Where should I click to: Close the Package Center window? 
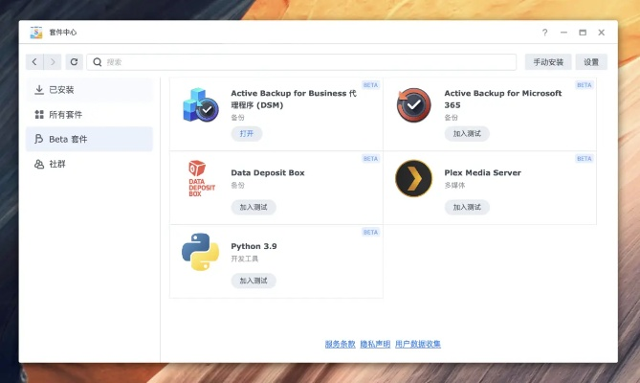point(601,33)
